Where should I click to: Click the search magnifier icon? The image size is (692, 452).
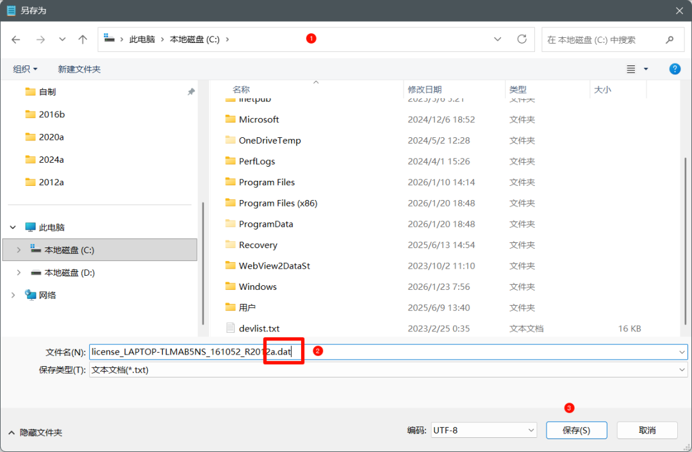coord(670,40)
